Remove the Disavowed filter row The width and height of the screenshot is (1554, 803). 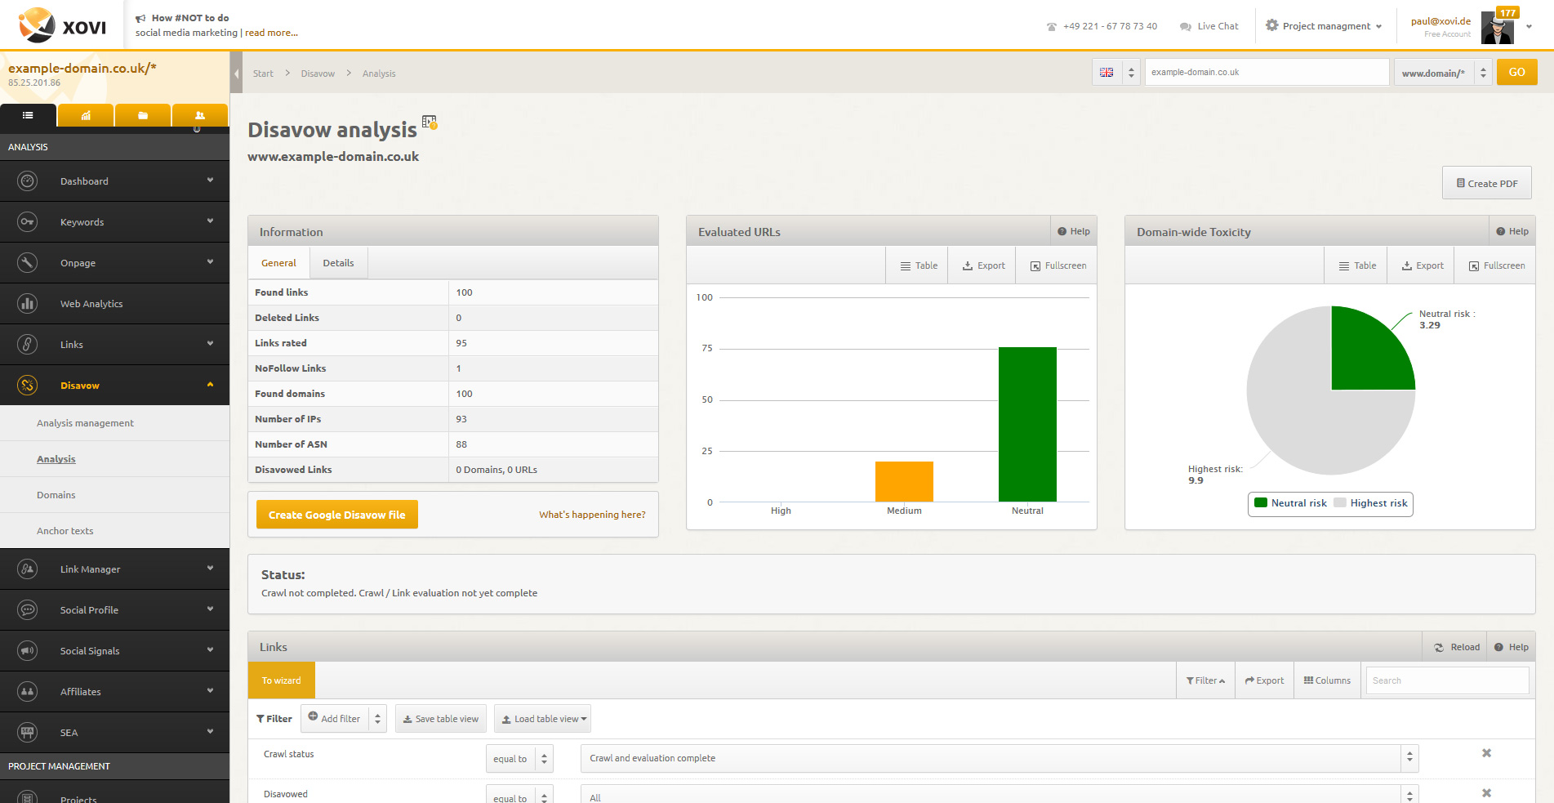1486,793
